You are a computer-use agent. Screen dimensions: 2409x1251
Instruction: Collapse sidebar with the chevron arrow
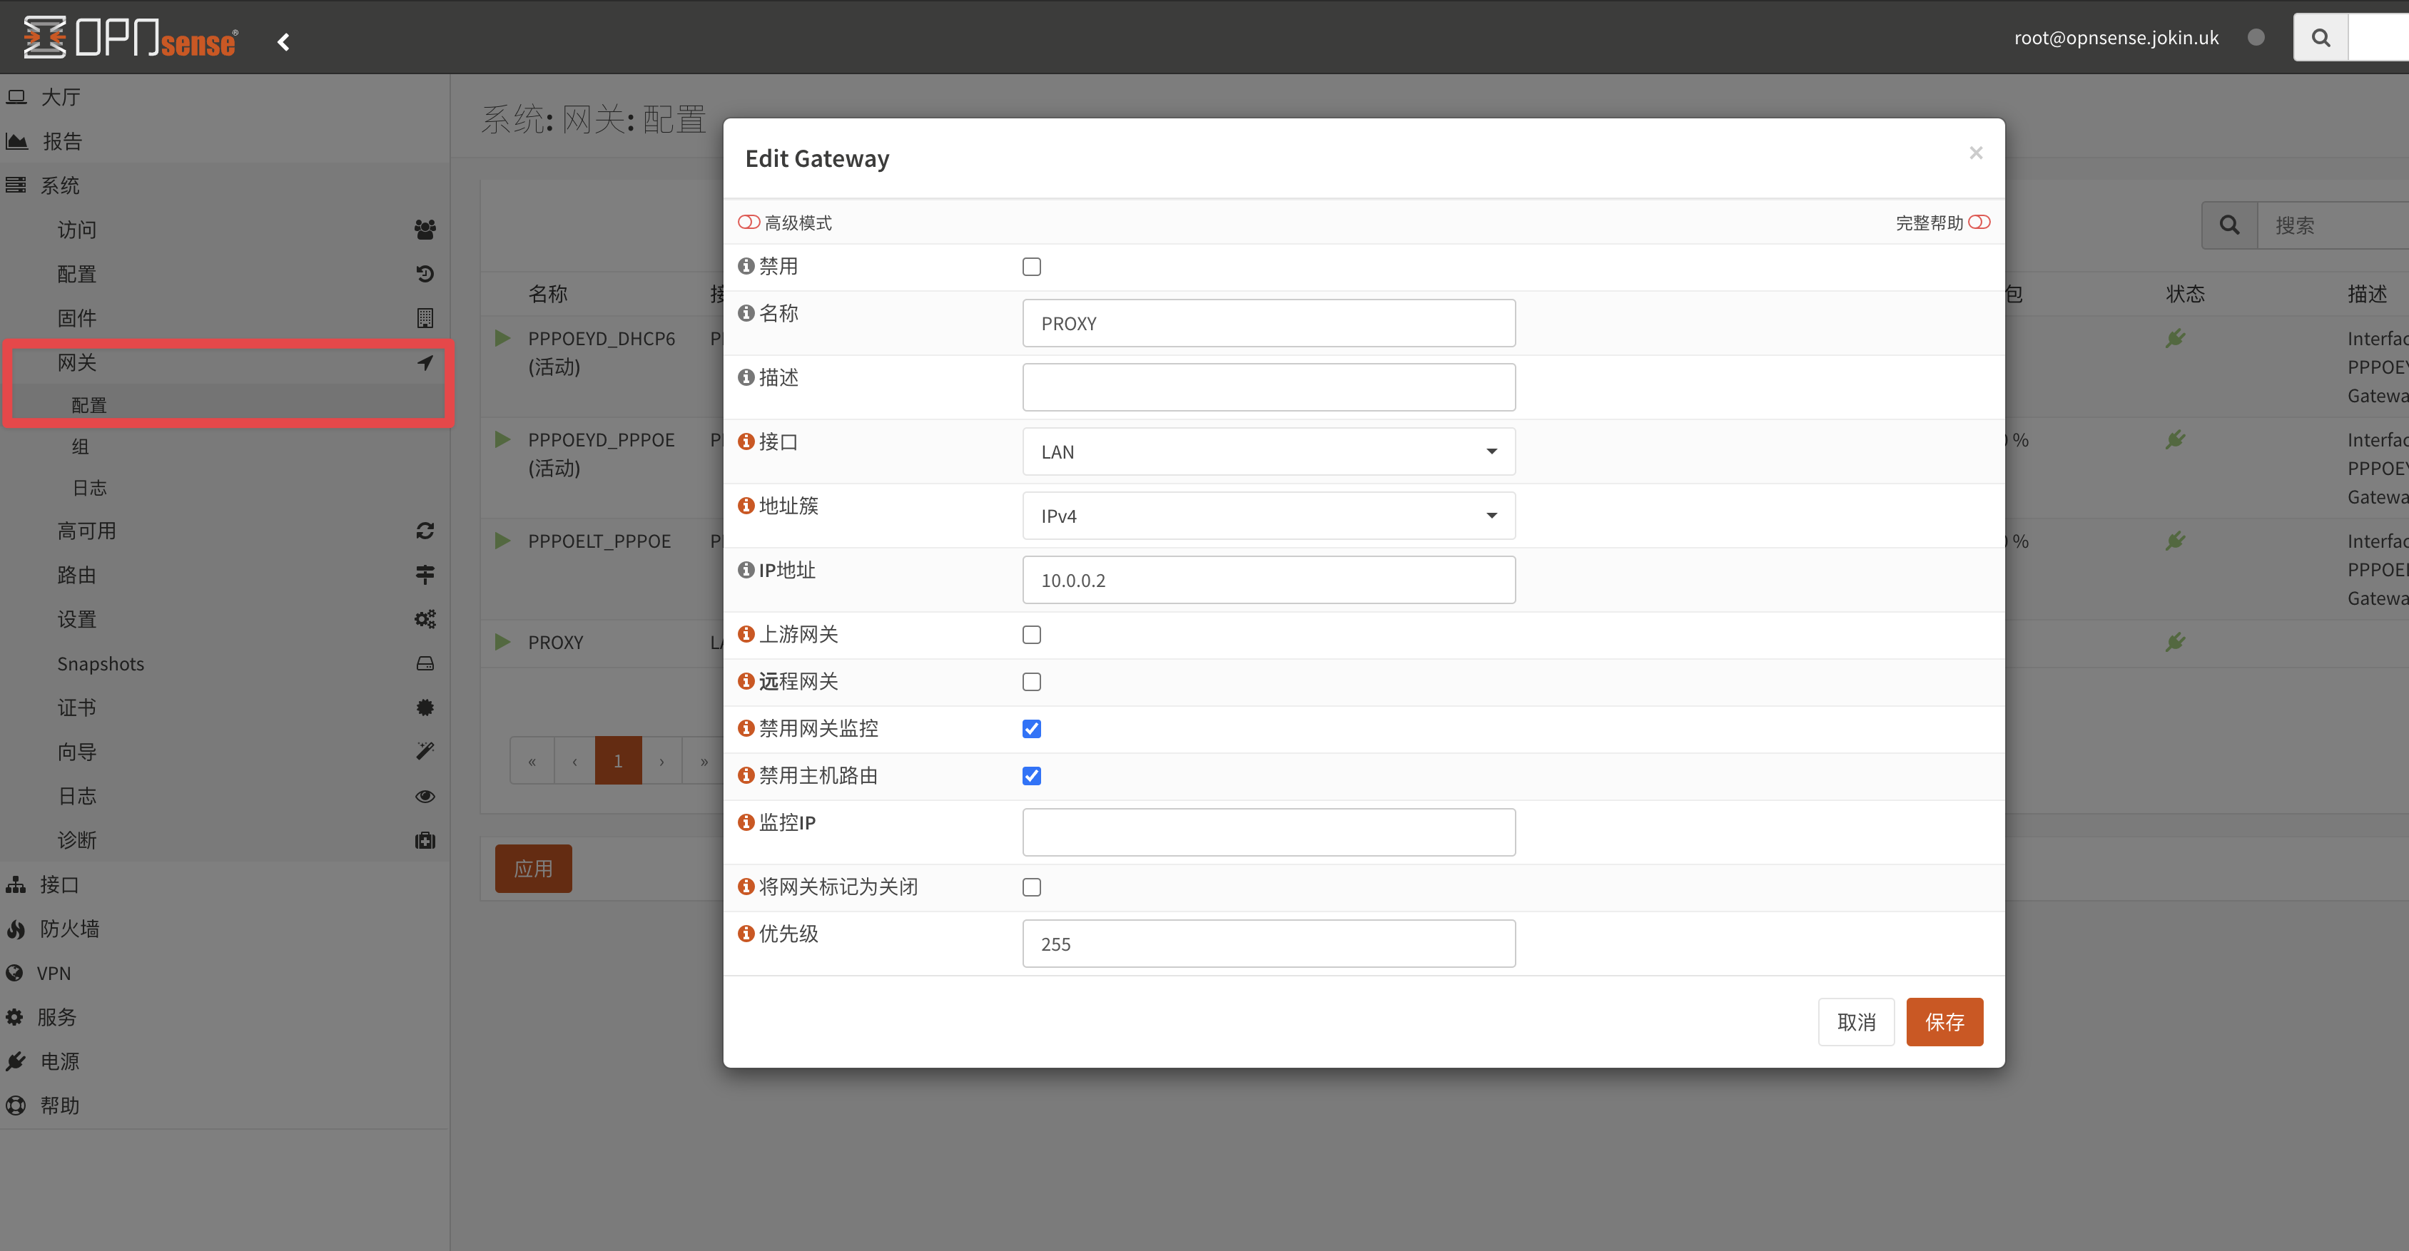click(283, 41)
